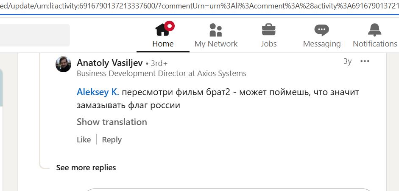Viewport: 399px width, 191px height.
Task: Open the Messaging chat bubble icon
Action: 322,30
